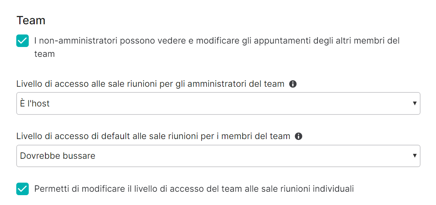Open the Dovrebbe bussare default access dropdown
The width and height of the screenshot is (436, 205).
tap(218, 156)
